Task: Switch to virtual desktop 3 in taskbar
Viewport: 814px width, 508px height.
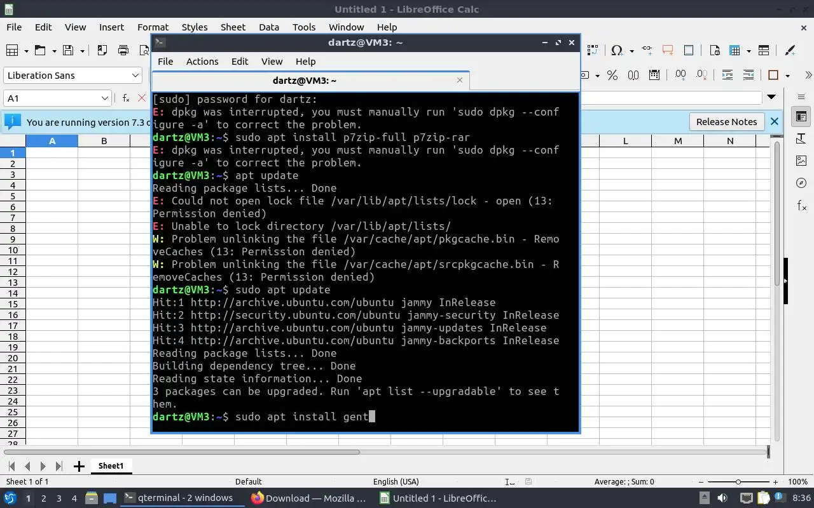Action: click(59, 498)
